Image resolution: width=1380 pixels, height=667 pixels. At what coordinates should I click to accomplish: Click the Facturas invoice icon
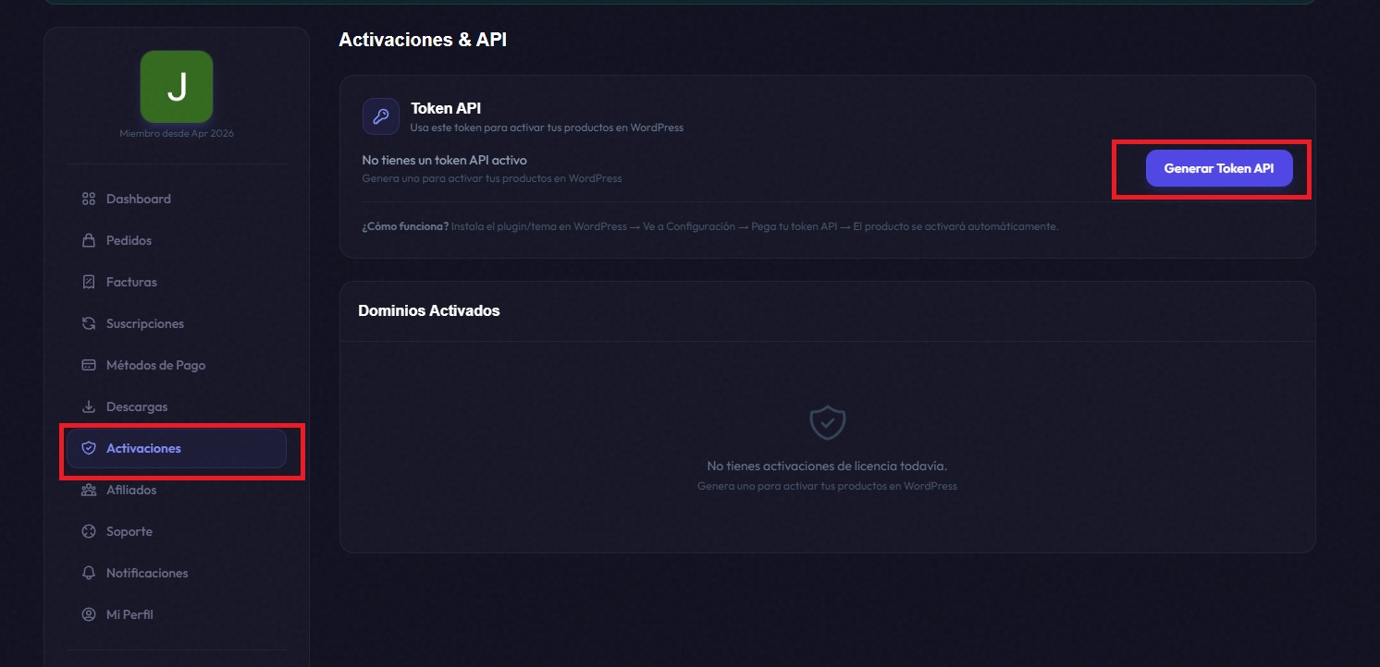click(x=89, y=282)
